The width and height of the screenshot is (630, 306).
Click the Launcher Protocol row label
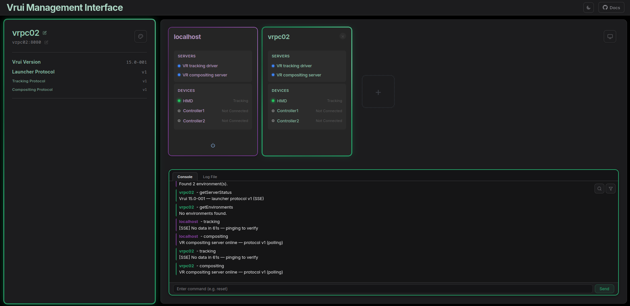pos(33,72)
